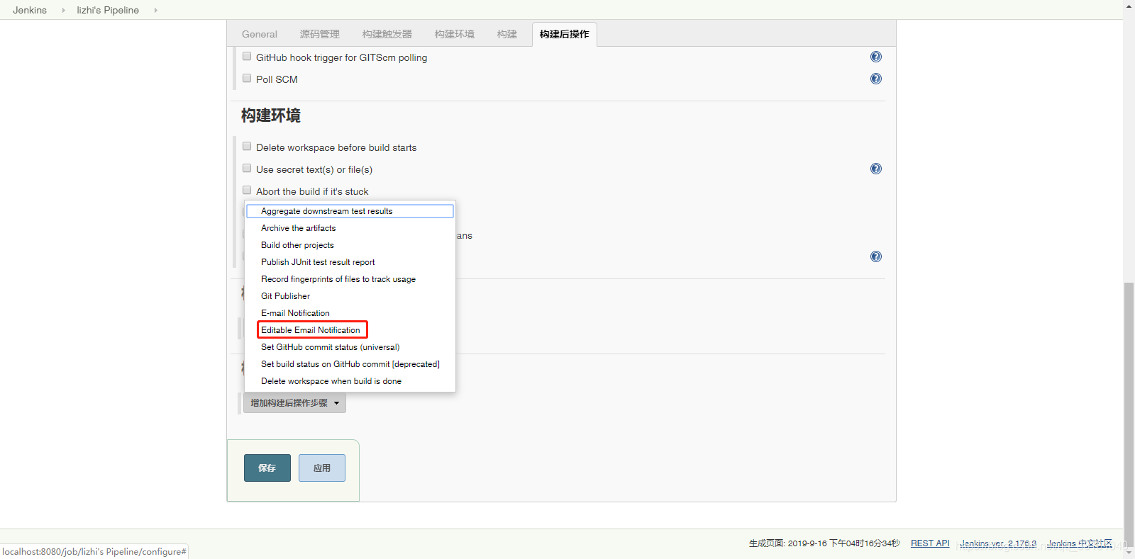Click breadcrumb arrow after lizhi's Pipeline
Screen dimensions: 1135x559
point(155,10)
